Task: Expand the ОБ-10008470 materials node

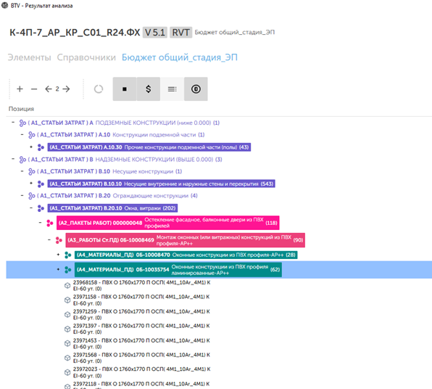Action: pyautogui.click(x=58, y=254)
